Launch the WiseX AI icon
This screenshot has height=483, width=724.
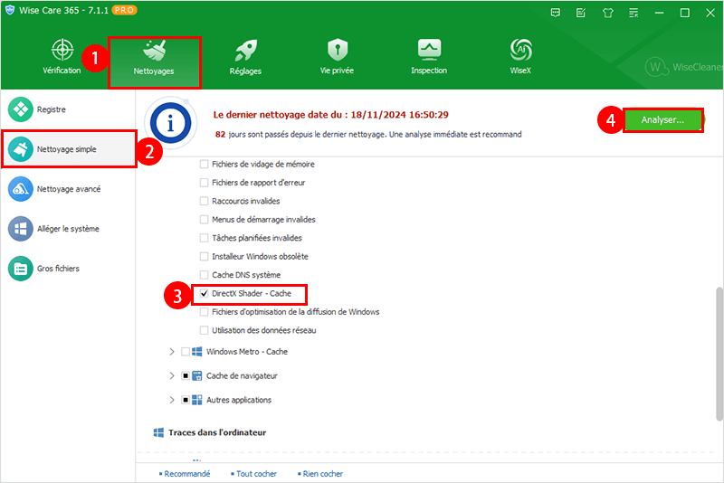click(521, 50)
